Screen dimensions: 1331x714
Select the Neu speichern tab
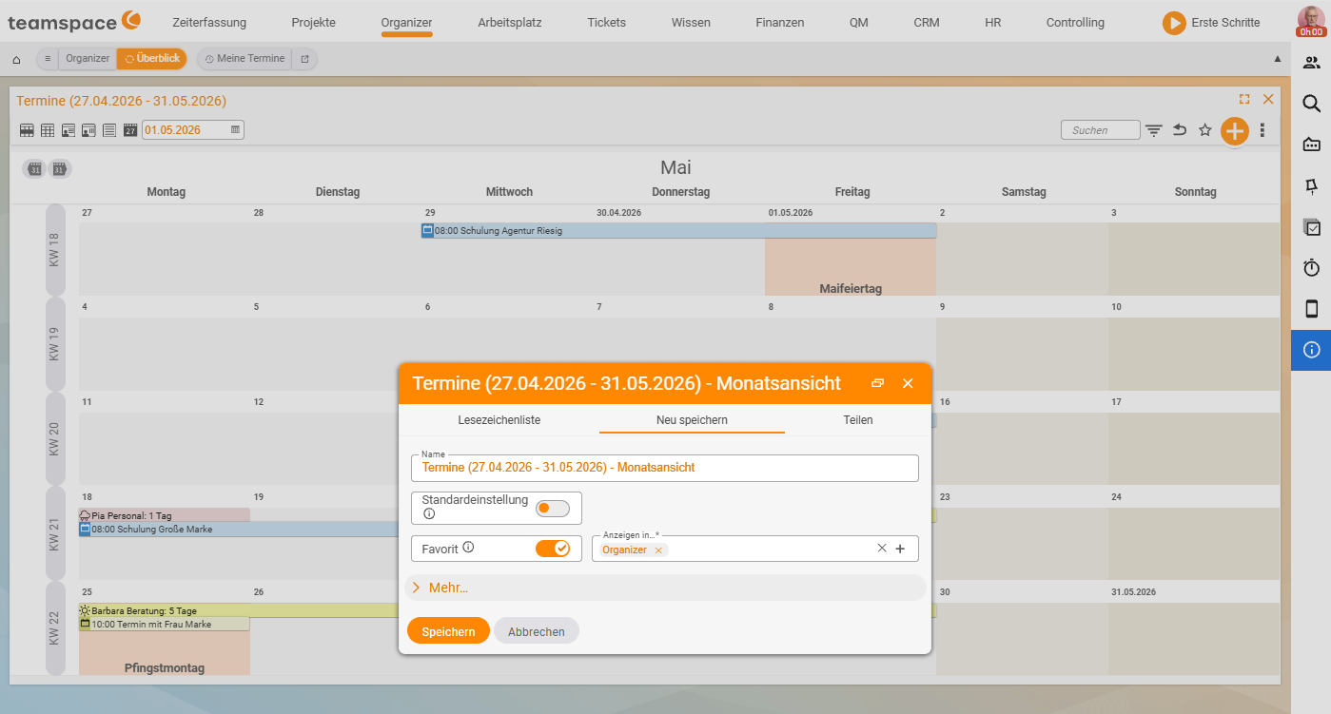tap(692, 419)
